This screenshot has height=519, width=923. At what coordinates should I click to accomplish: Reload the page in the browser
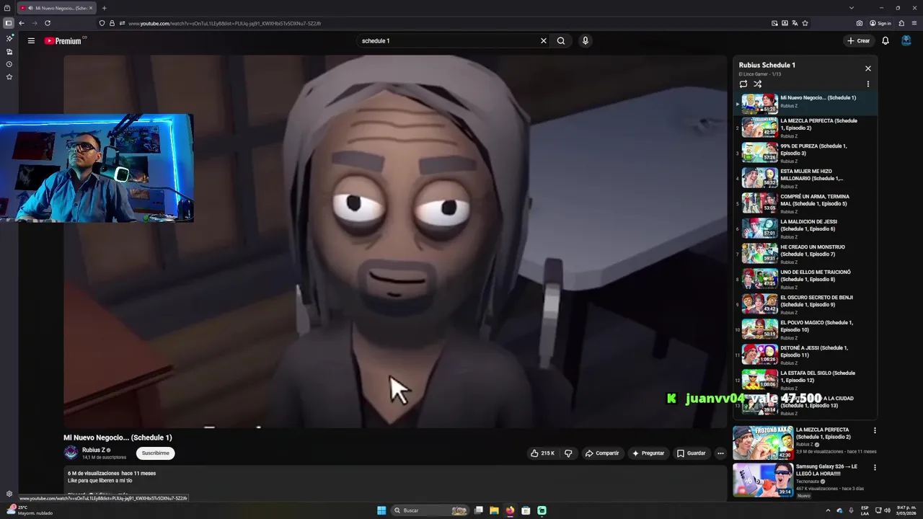tap(48, 23)
